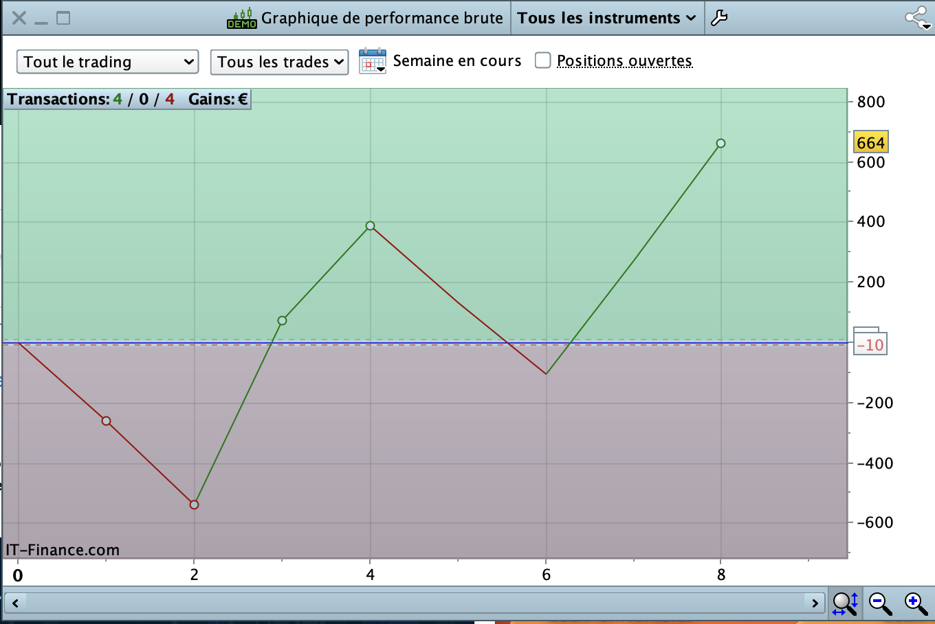Click the zoom in magnifier icon
The image size is (935, 624).
pos(916,603)
